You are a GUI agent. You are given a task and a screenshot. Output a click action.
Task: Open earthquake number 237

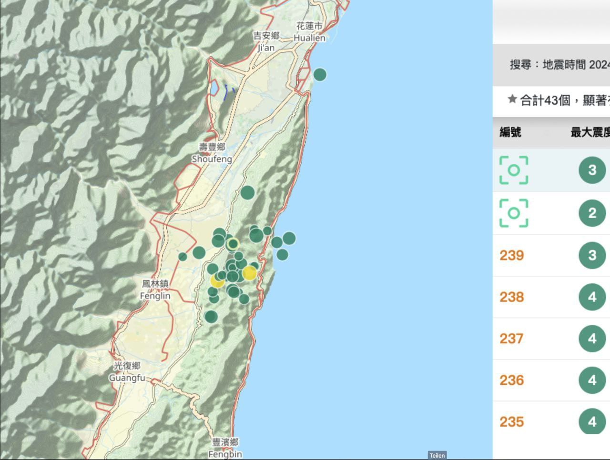[x=511, y=339]
